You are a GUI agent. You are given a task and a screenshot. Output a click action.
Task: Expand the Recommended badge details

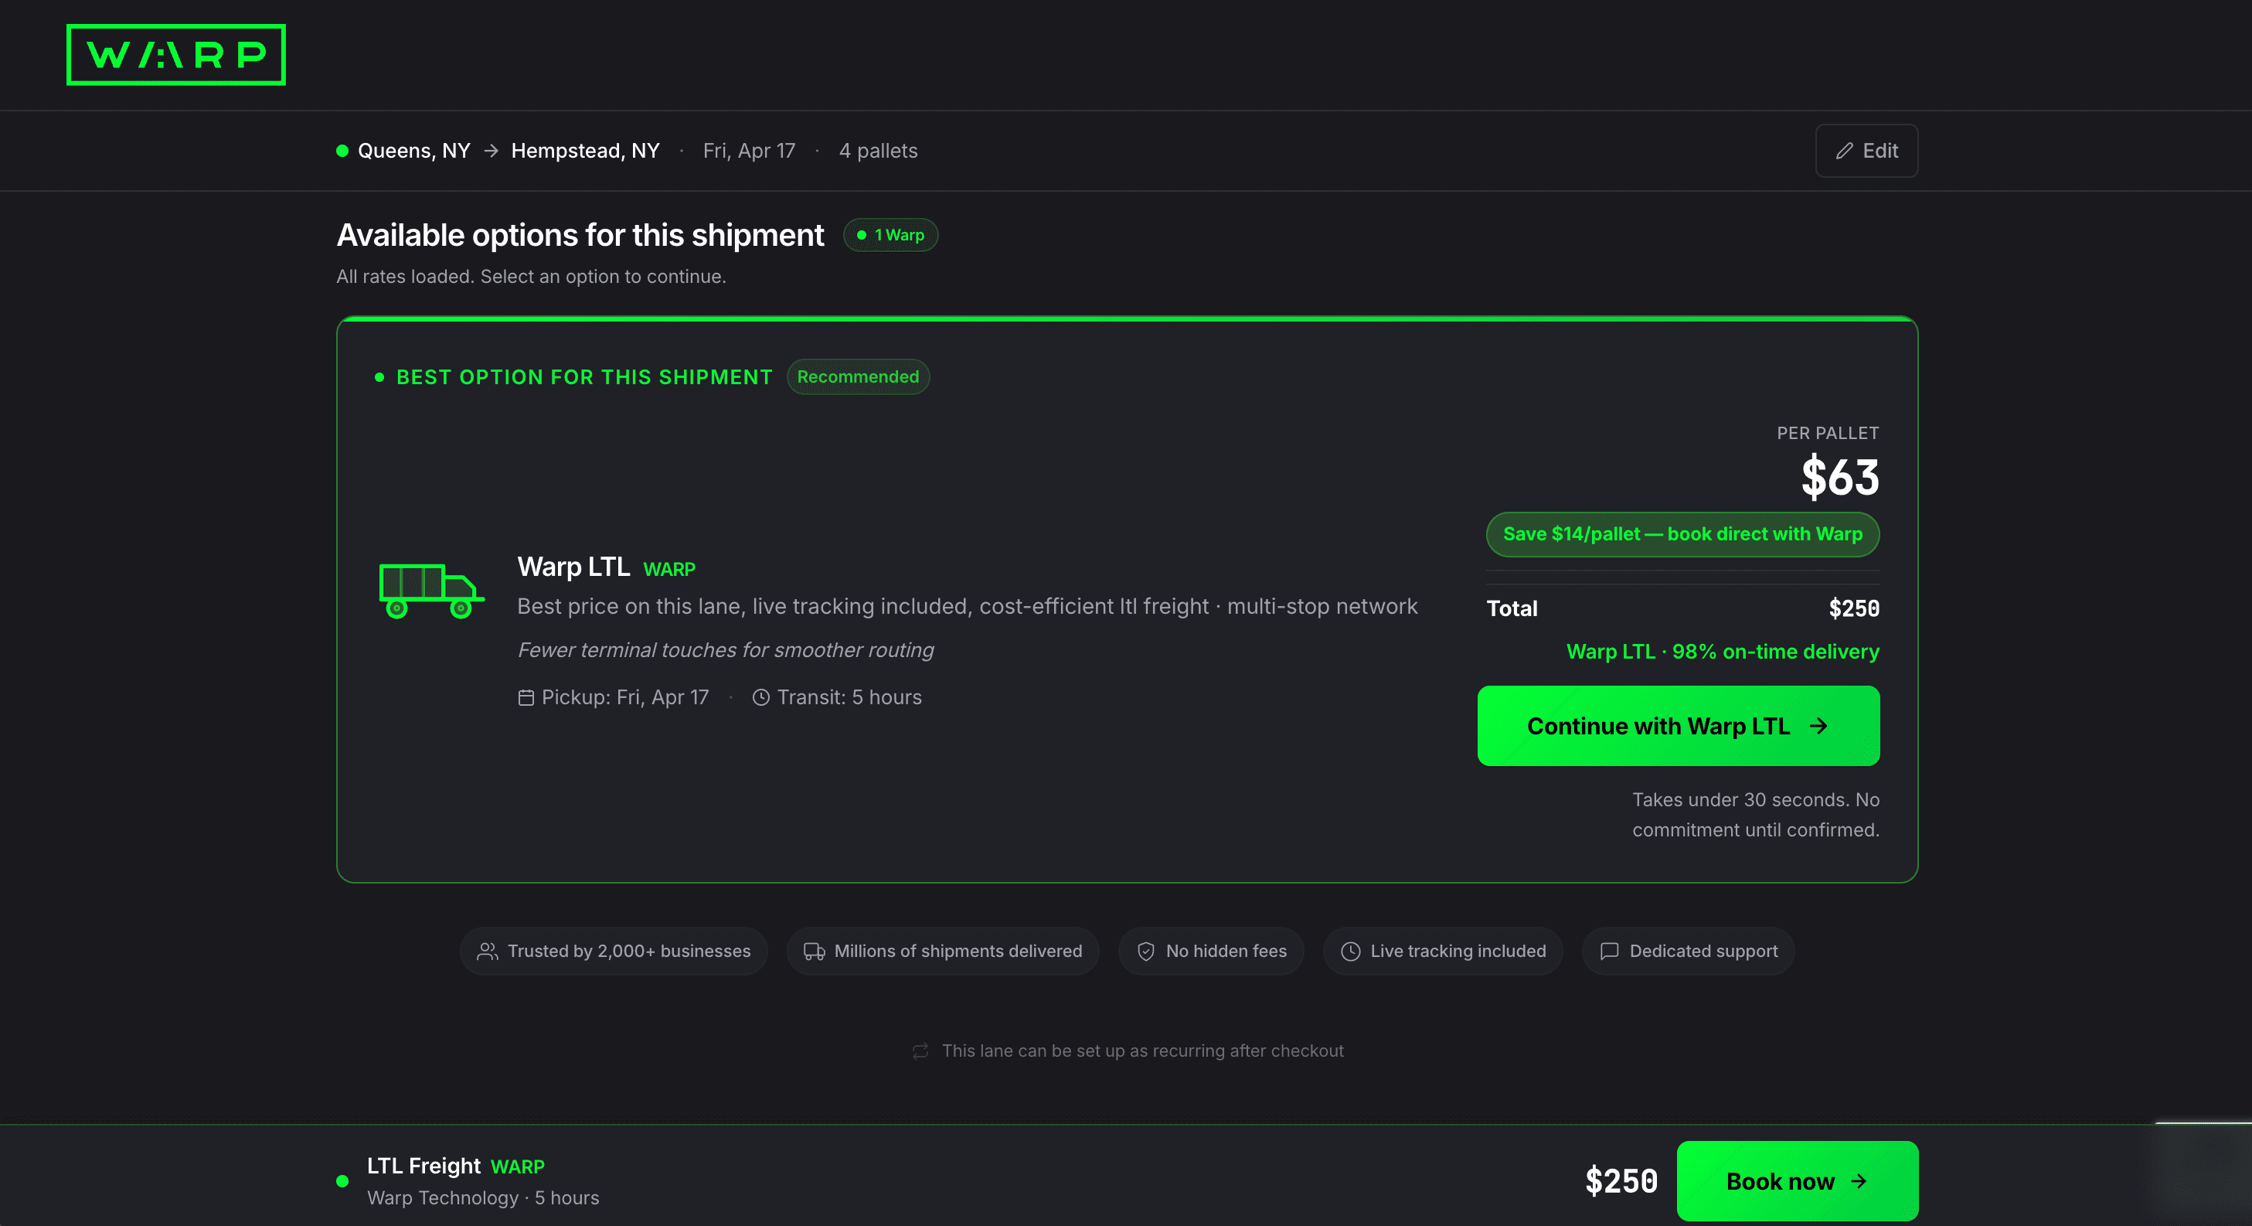(x=858, y=377)
